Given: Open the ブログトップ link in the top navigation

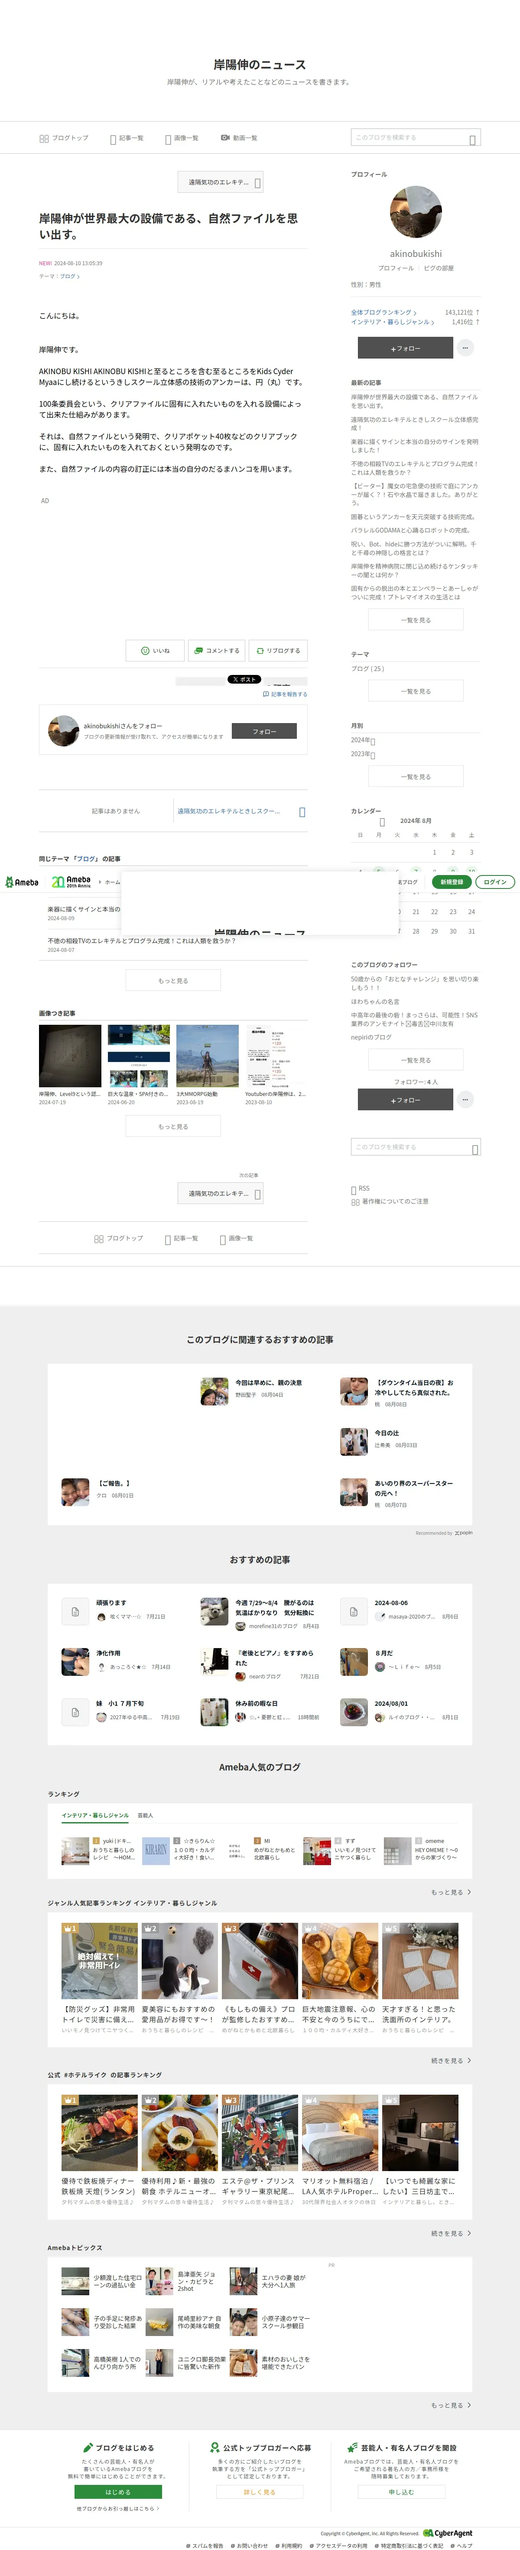Looking at the screenshot, I should click(x=63, y=138).
